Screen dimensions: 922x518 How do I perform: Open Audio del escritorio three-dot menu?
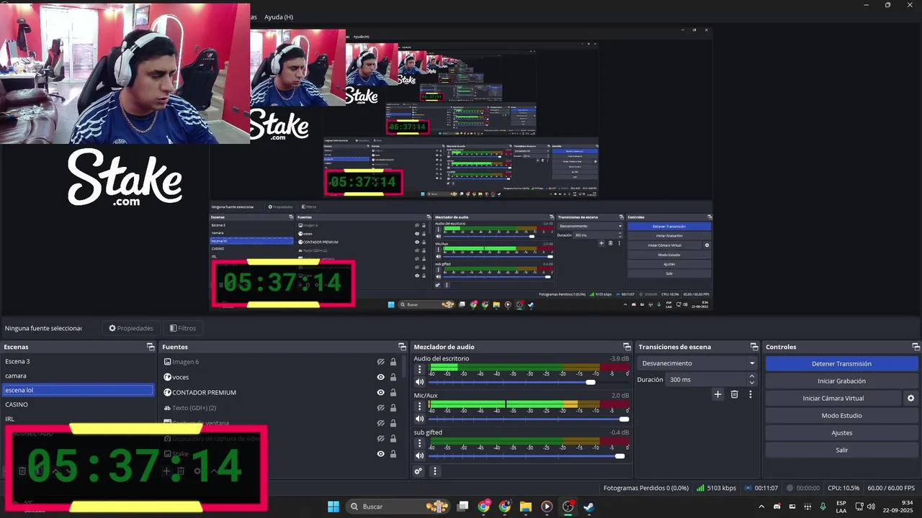(420, 369)
